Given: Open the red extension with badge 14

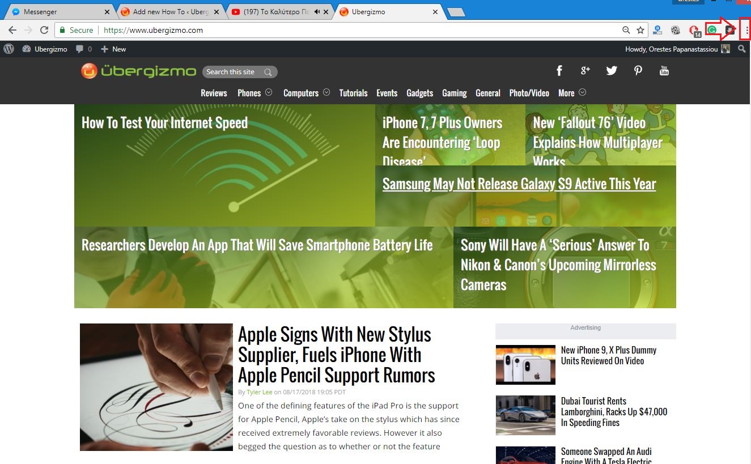Looking at the screenshot, I should [694, 31].
